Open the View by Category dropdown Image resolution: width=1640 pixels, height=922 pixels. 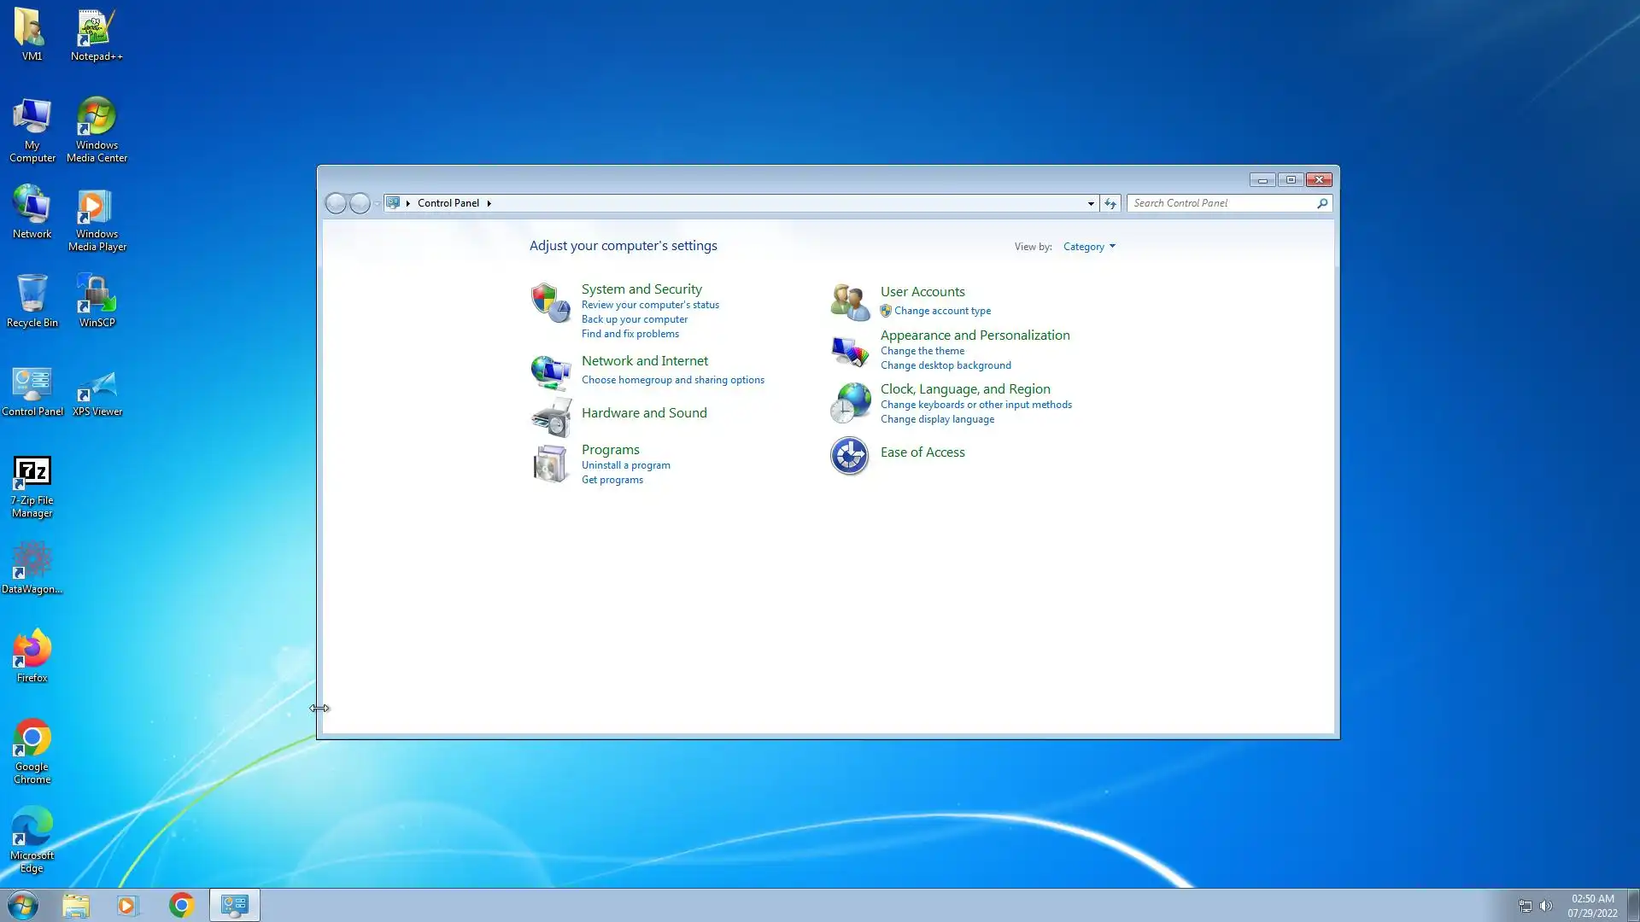click(1089, 247)
